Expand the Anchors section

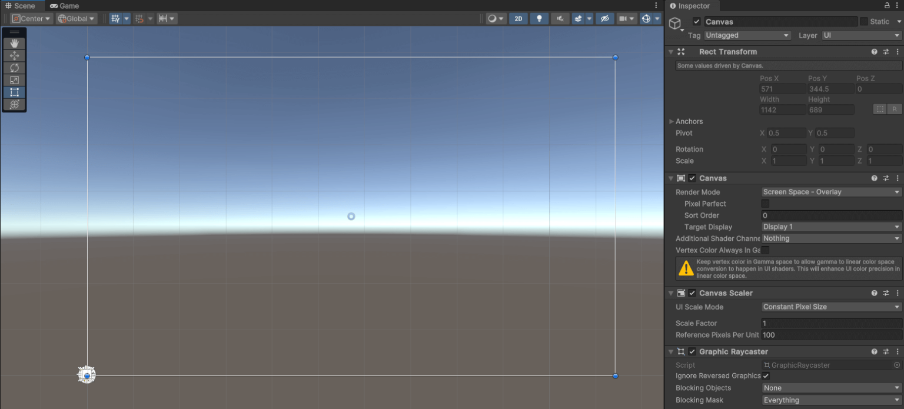point(672,121)
